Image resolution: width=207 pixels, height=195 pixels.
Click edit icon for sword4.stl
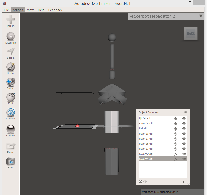(x=176, y=124)
